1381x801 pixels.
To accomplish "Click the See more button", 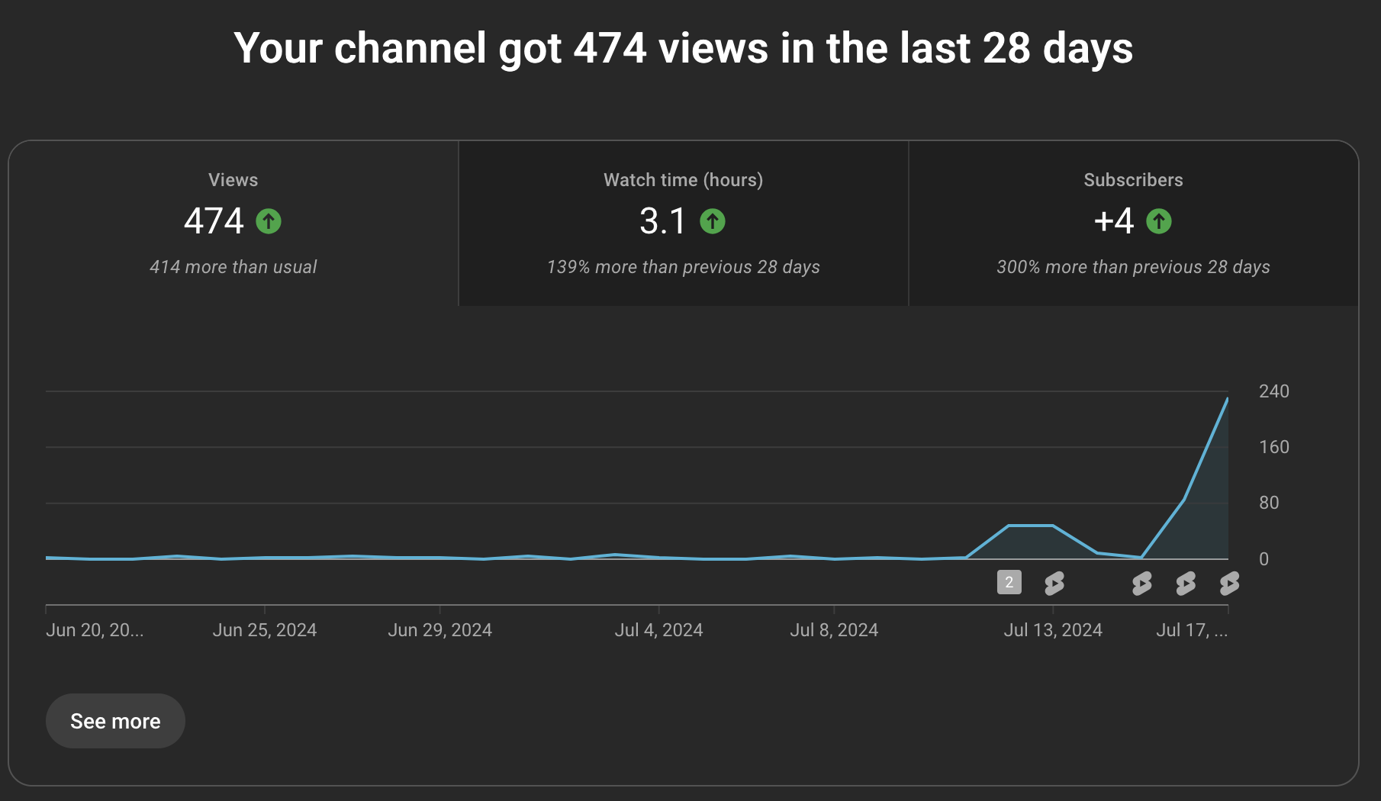I will [115, 721].
